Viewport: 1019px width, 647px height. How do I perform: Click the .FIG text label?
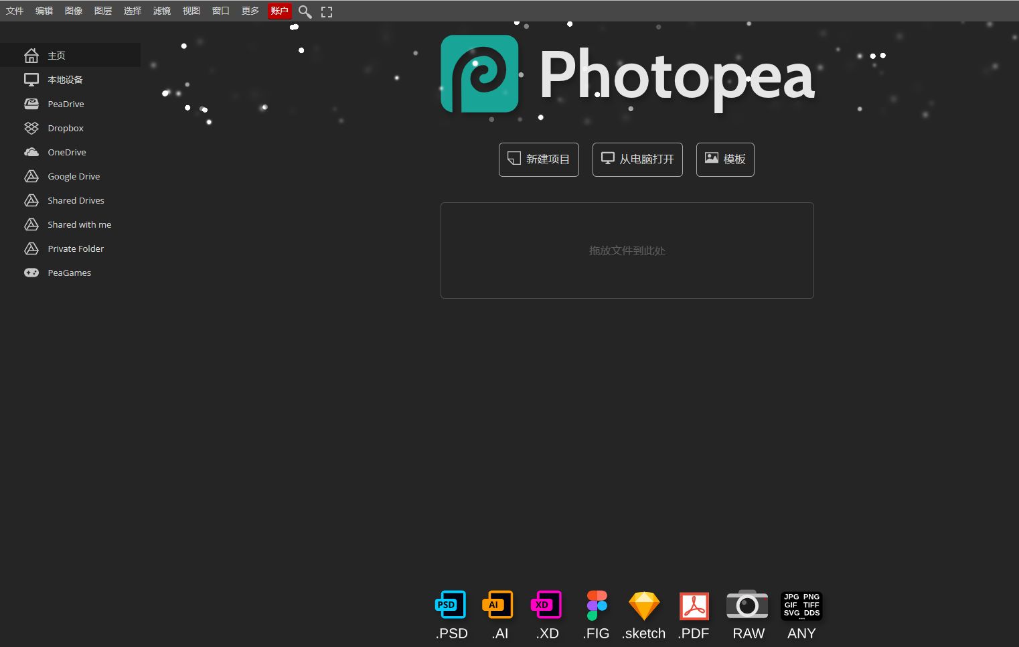coord(596,634)
